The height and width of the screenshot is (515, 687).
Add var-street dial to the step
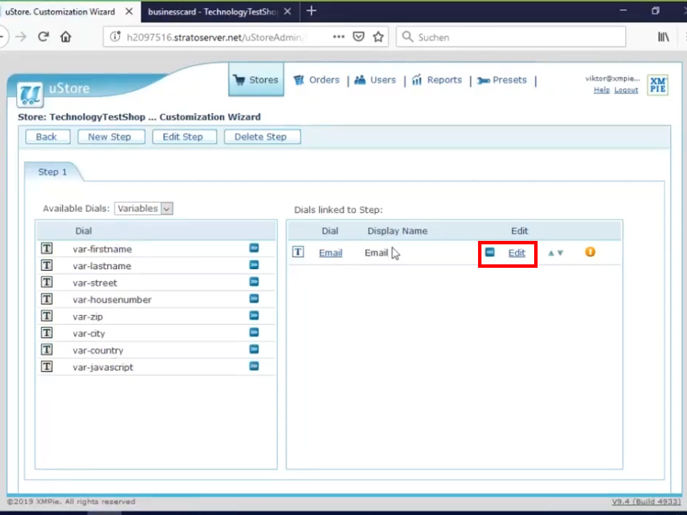(254, 282)
